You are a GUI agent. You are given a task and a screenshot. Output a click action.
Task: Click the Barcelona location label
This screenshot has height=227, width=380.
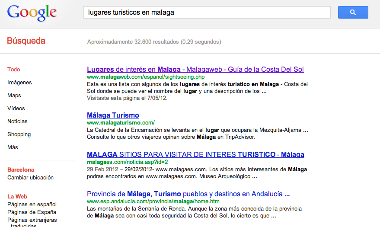(x=21, y=170)
